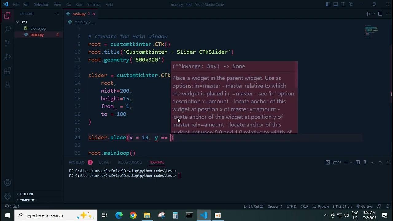Open the Go menu
Screen dimensions: 393x221
click(x=68, y=4)
